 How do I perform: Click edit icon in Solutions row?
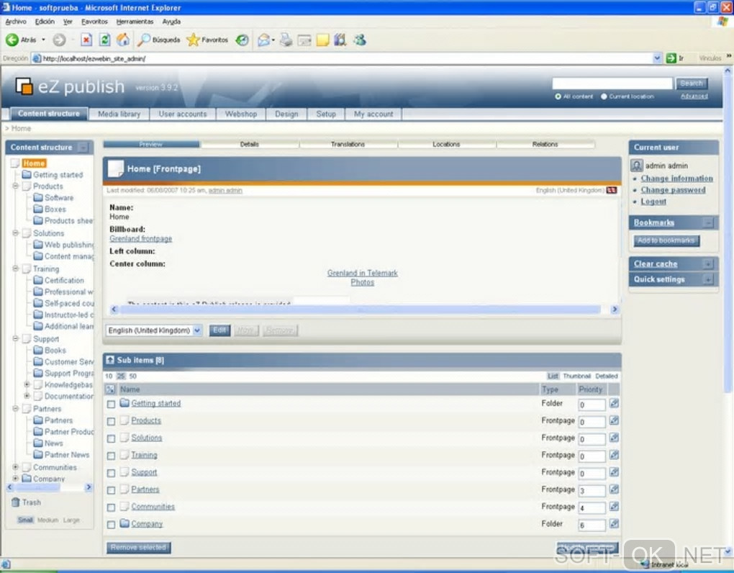[614, 438]
